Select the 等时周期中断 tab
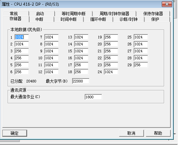Screen dimensions: 178x145 tap(73, 14)
